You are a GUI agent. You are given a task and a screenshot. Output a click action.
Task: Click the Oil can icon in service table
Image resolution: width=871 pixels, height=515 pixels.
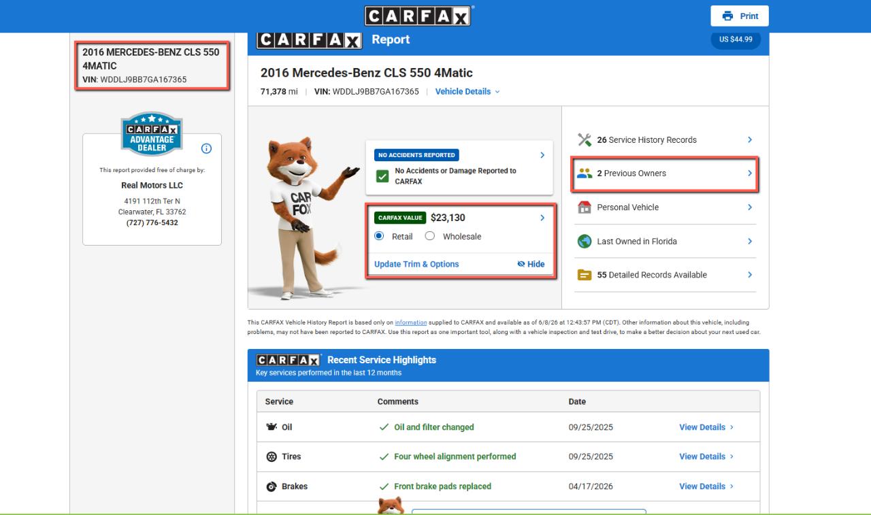click(x=271, y=427)
